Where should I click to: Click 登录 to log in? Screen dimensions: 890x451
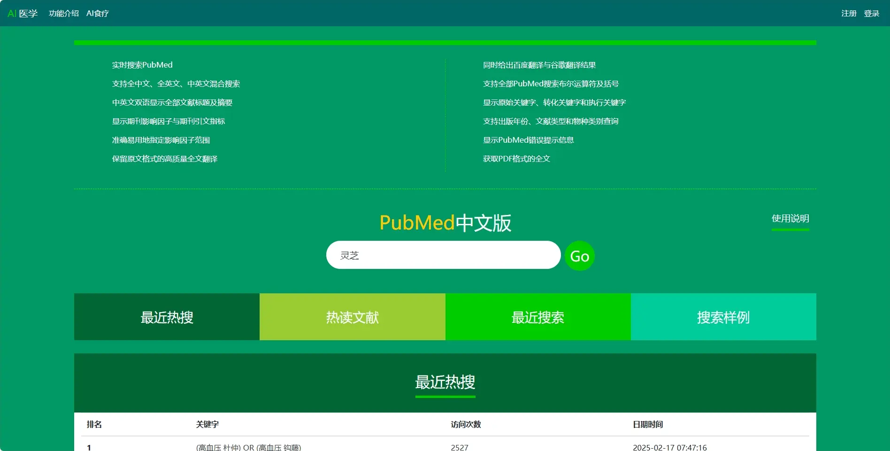click(872, 13)
